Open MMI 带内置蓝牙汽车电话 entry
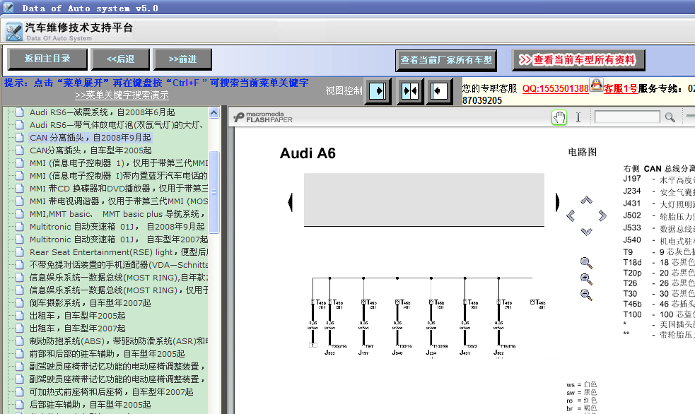 click(x=118, y=176)
